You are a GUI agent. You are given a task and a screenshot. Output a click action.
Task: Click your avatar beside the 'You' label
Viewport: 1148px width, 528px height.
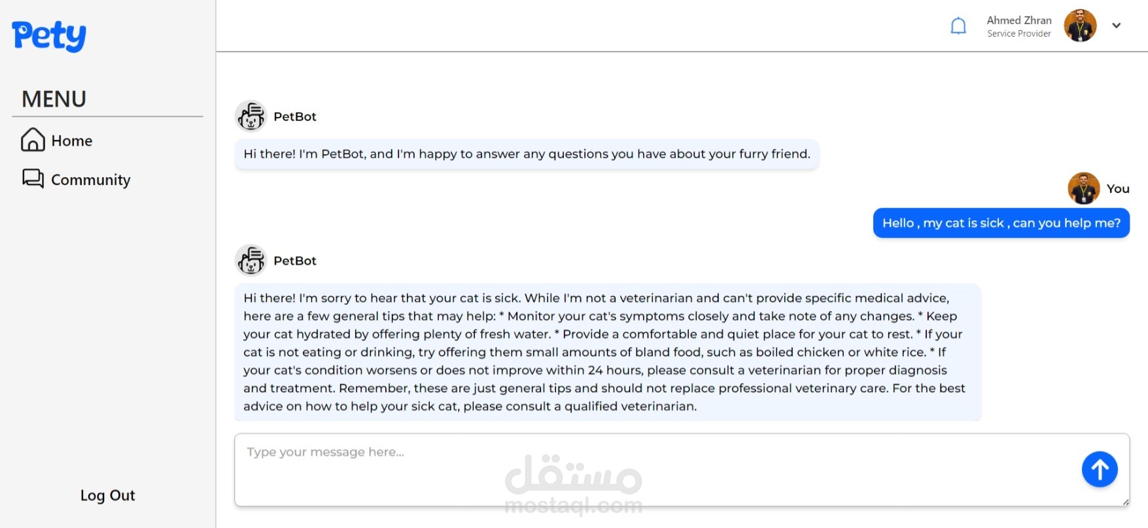(x=1084, y=188)
